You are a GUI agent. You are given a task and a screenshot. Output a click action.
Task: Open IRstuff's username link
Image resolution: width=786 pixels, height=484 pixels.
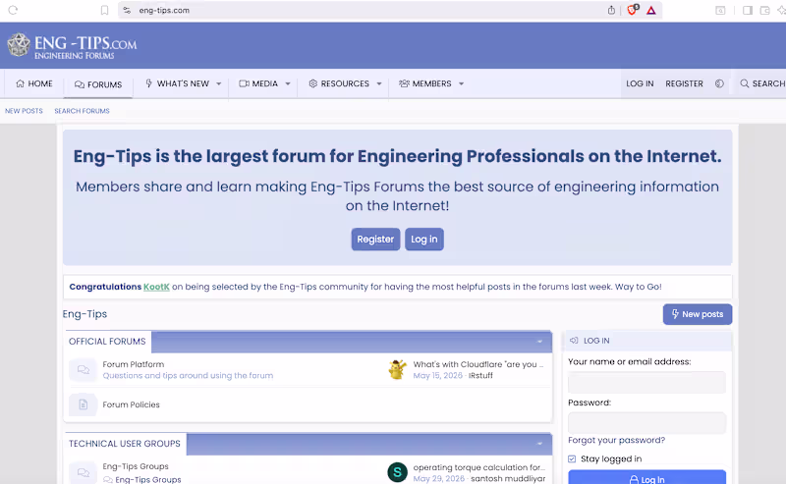(480, 375)
